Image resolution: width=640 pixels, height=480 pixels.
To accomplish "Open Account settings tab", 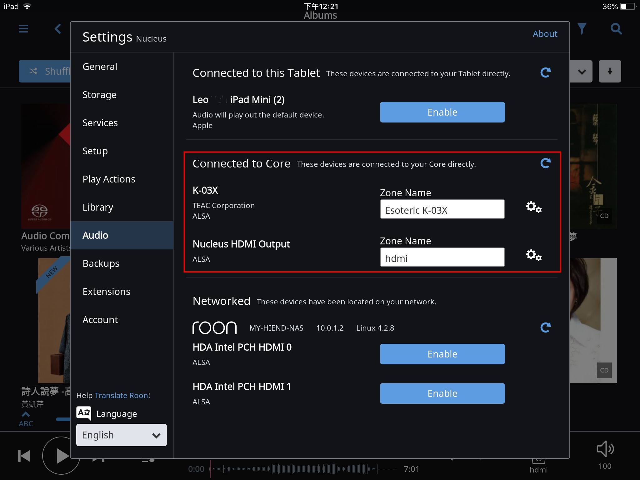I will click(x=122, y=320).
